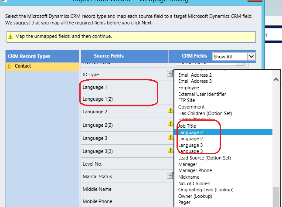This screenshot has width=282, height=207.
Task: Click the Language 3 source field label
Action: [x=95, y=138]
